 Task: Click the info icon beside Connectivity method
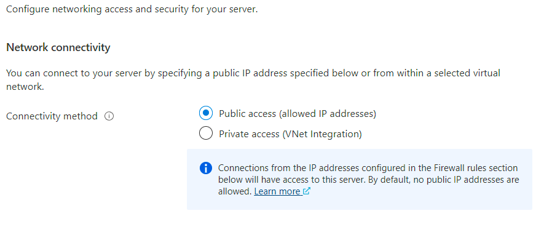point(109,116)
